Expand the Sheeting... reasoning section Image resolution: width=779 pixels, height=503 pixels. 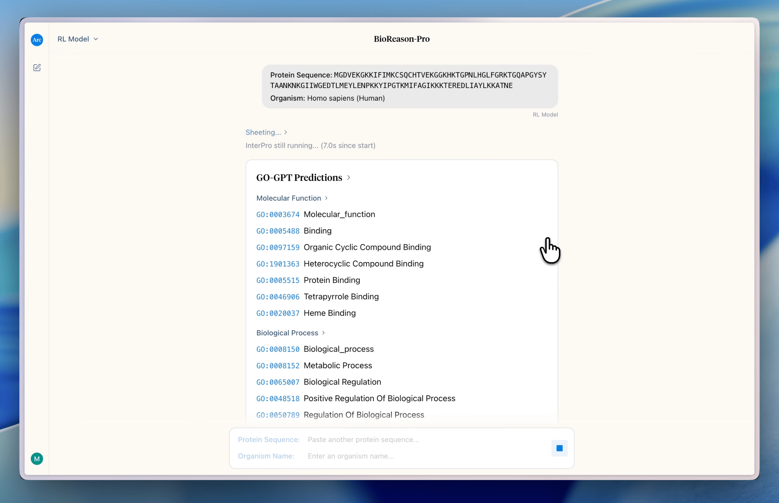coord(266,132)
